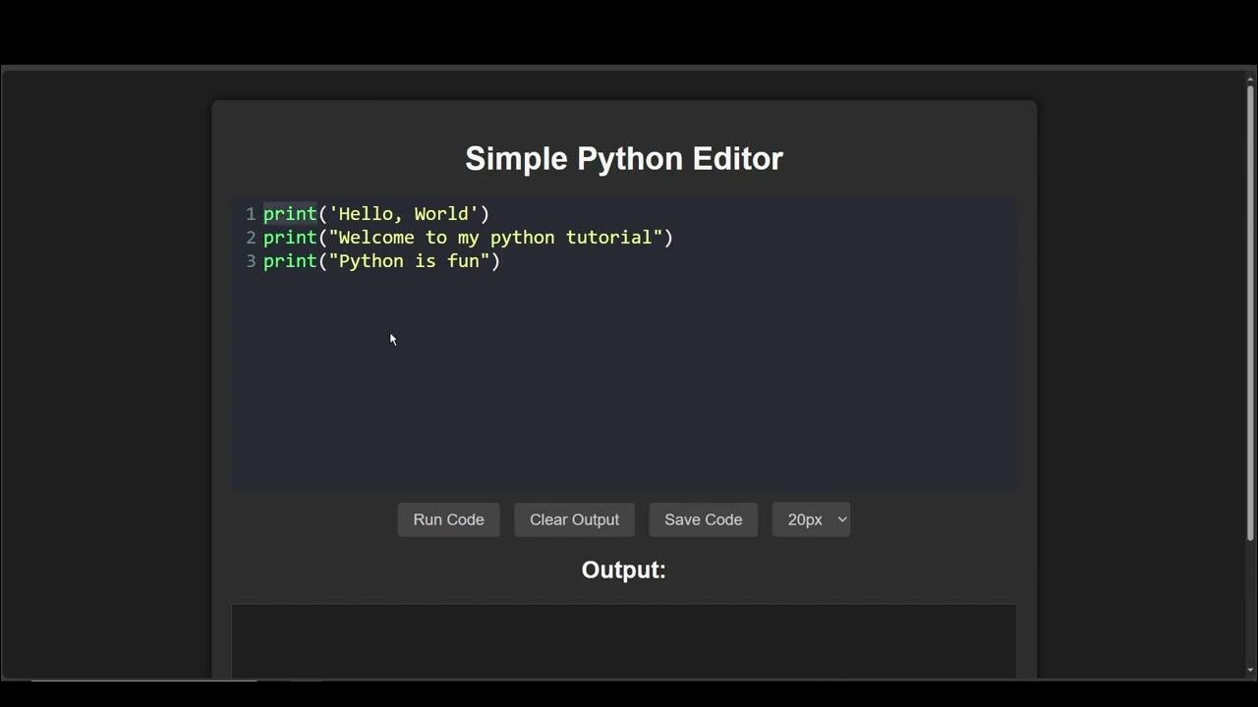Focus the empty output box
The image size is (1258, 707).
click(x=624, y=640)
